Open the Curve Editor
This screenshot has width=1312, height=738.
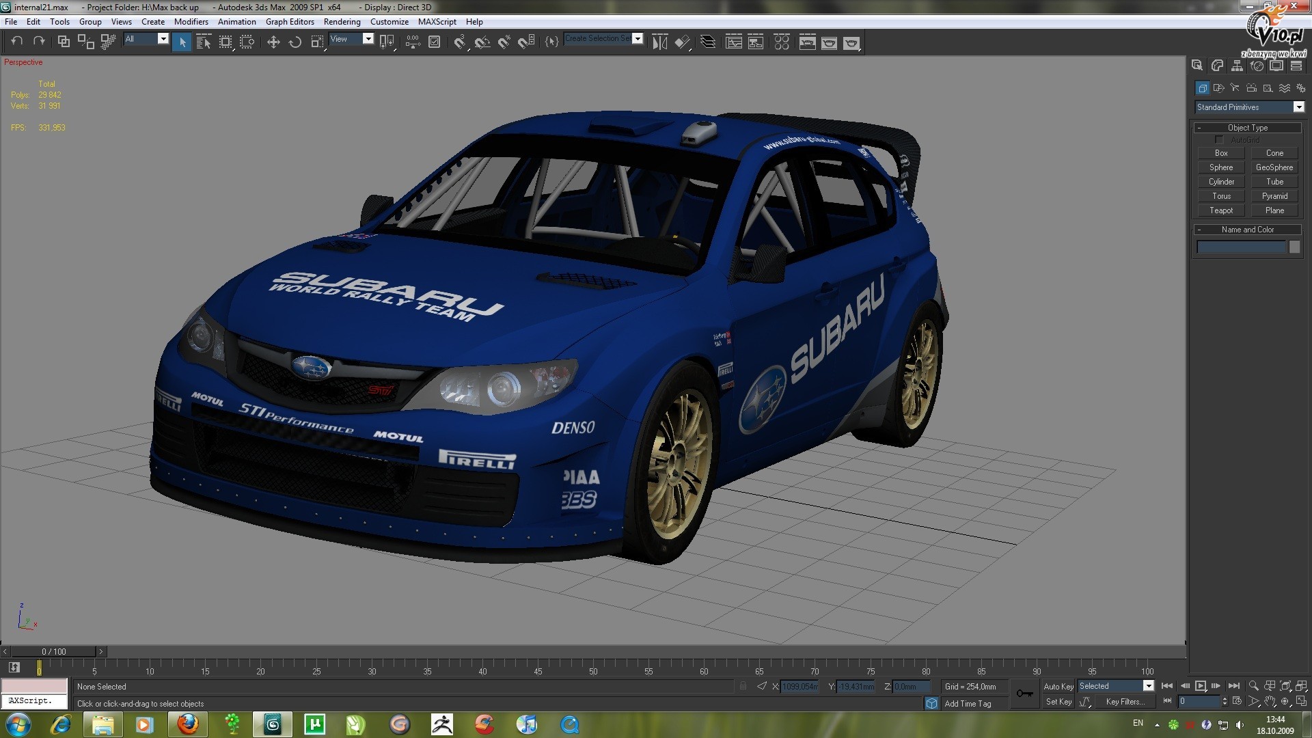pyautogui.click(x=734, y=42)
